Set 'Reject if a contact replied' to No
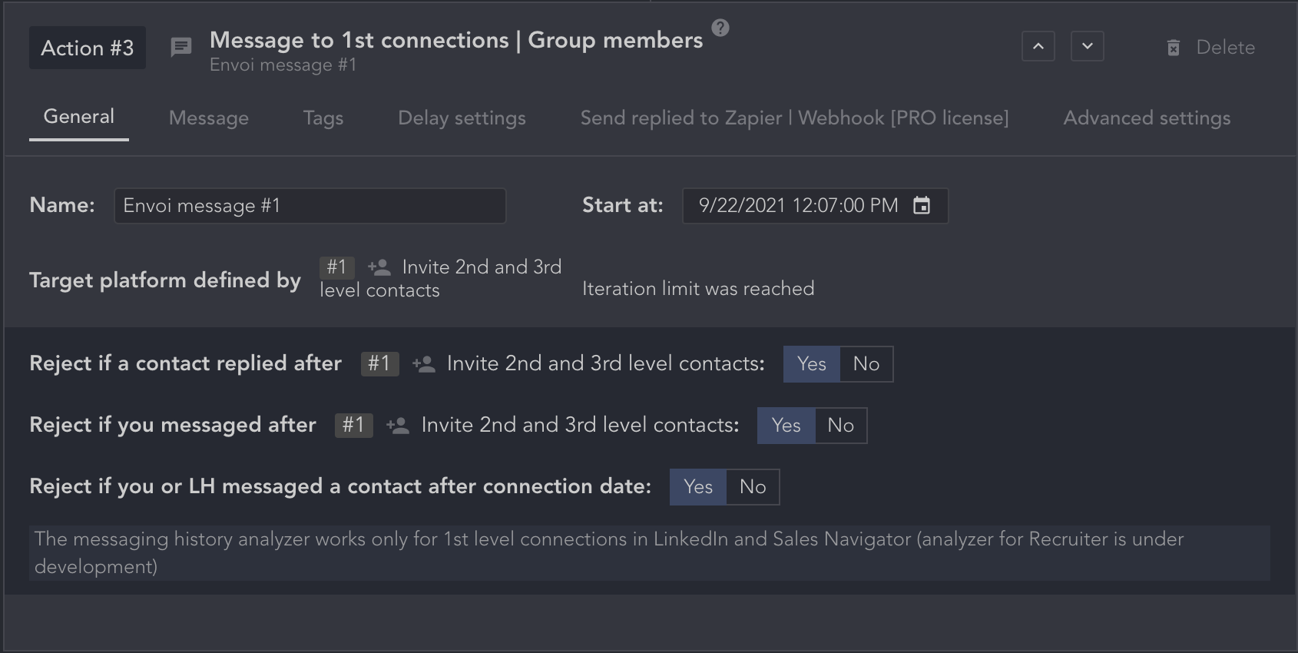Screen dimensions: 1298x653 tap(866, 363)
